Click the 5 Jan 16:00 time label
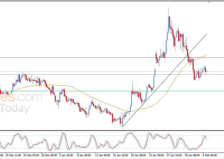Viewport: 224px width, 159px height. (66, 155)
